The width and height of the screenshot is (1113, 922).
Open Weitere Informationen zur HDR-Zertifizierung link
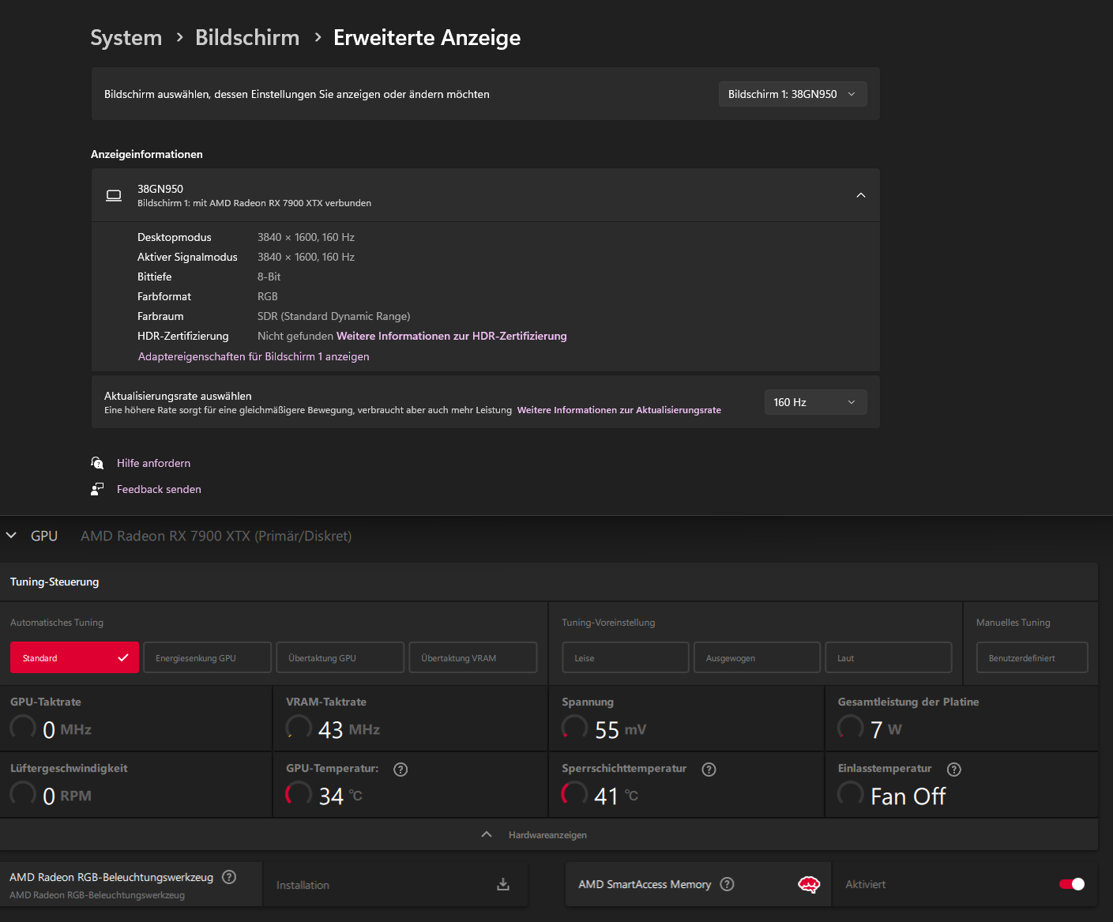tap(452, 336)
